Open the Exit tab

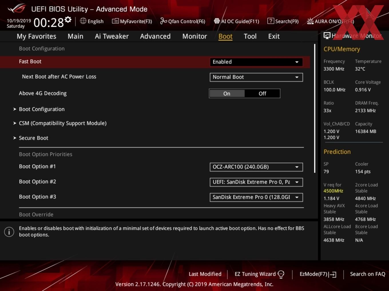click(x=274, y=36)
